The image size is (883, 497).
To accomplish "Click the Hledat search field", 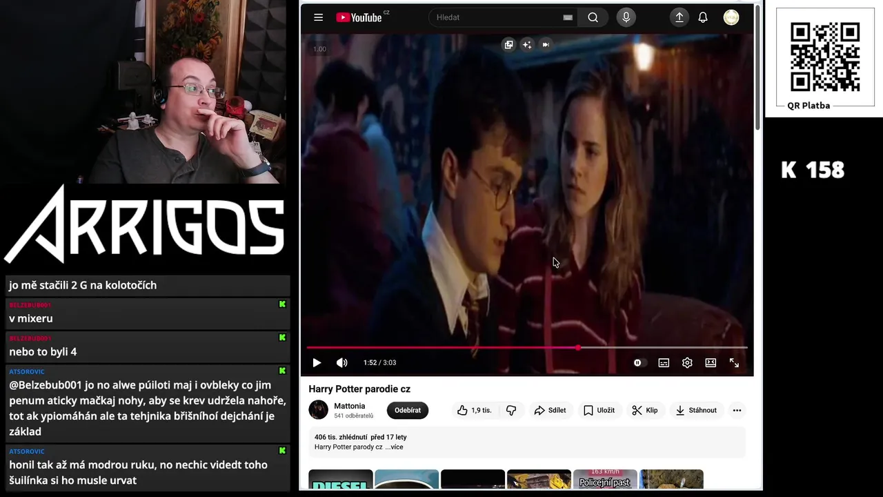I will (503, 17).
